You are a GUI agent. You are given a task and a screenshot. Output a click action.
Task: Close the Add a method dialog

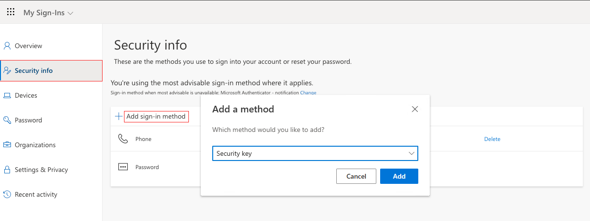(x=414, y=109)
